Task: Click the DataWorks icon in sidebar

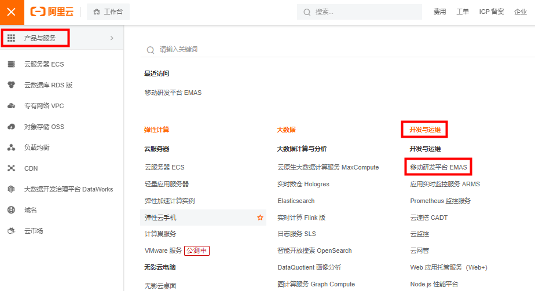Action: pos(11,189)
